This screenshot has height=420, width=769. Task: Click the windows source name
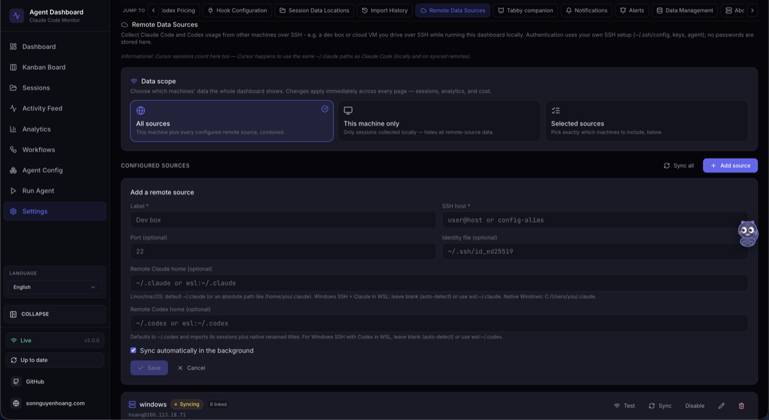[153, 405]
